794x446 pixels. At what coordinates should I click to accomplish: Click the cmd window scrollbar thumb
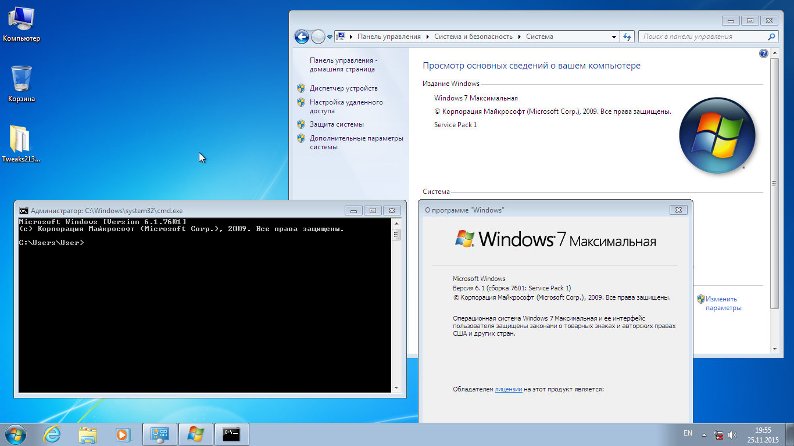click(396, 235)
